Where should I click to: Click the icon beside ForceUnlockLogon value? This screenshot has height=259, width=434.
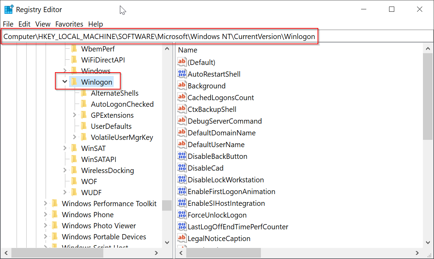[182, 215]
